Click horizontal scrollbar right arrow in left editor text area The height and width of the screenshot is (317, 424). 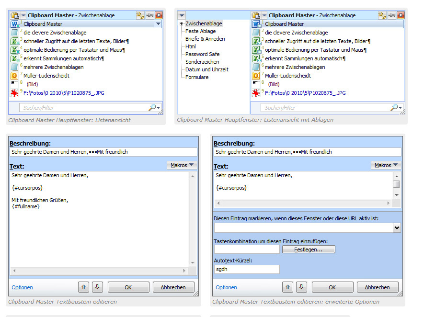click(184, 271)
